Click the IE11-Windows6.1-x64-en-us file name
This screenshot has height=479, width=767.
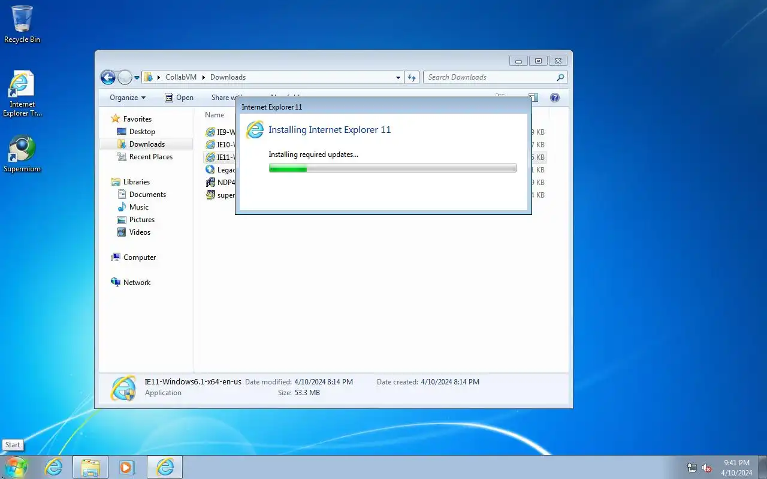point(193,381)
